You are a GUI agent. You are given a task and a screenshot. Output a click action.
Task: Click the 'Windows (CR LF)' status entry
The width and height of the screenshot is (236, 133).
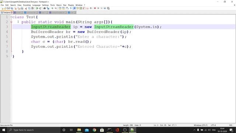[201, 125]
